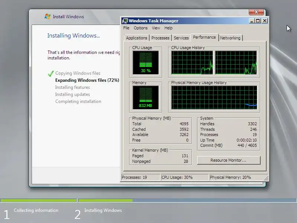Click the Memory 832 MB gauge

click(x=146, y=97)
